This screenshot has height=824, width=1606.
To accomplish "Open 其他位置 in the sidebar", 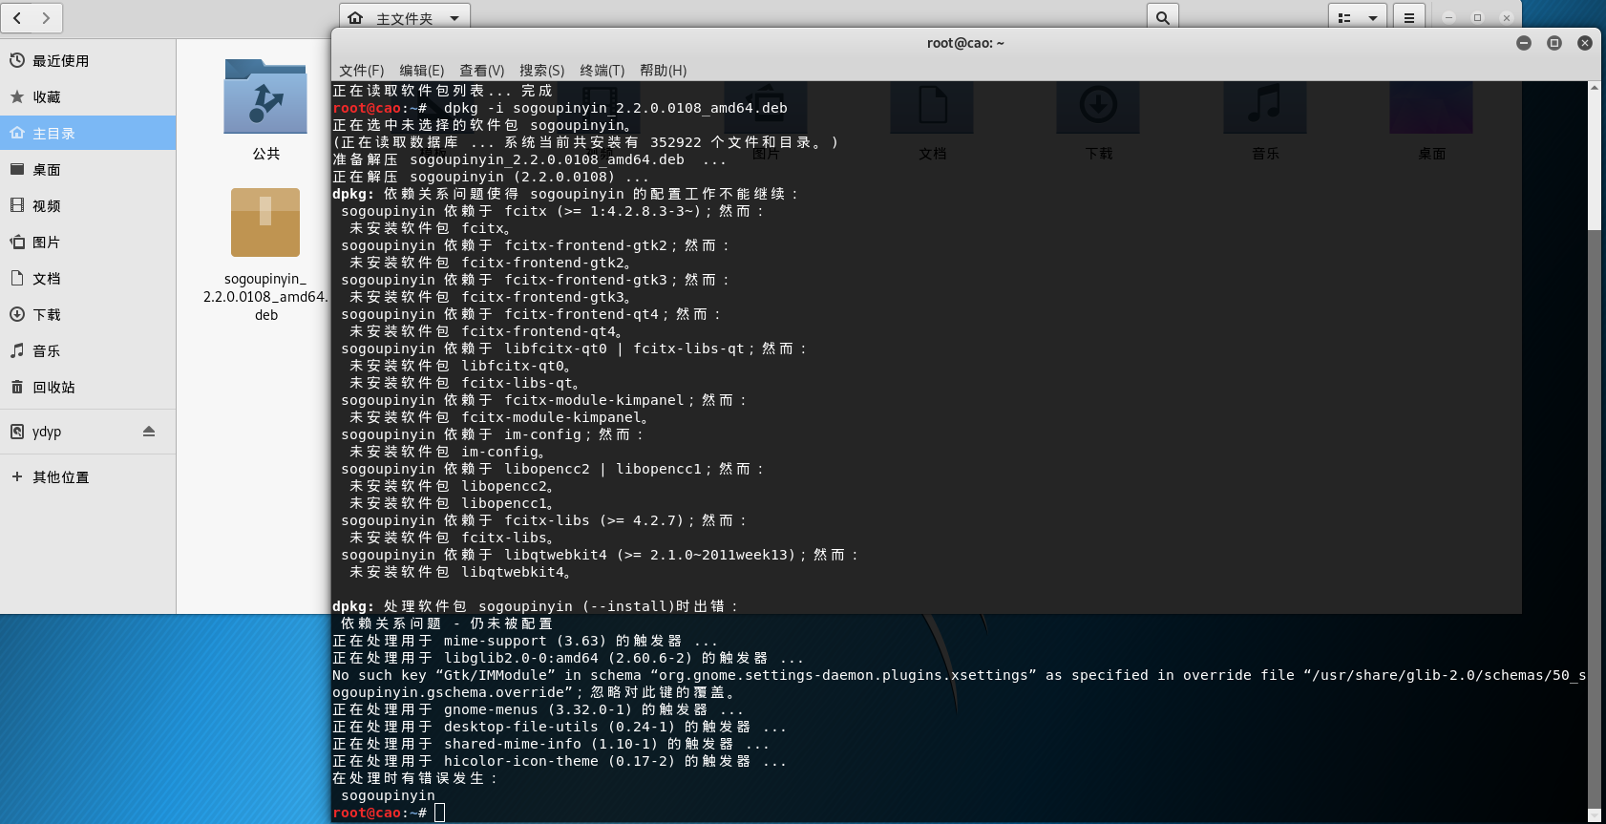I will point(88,477).
